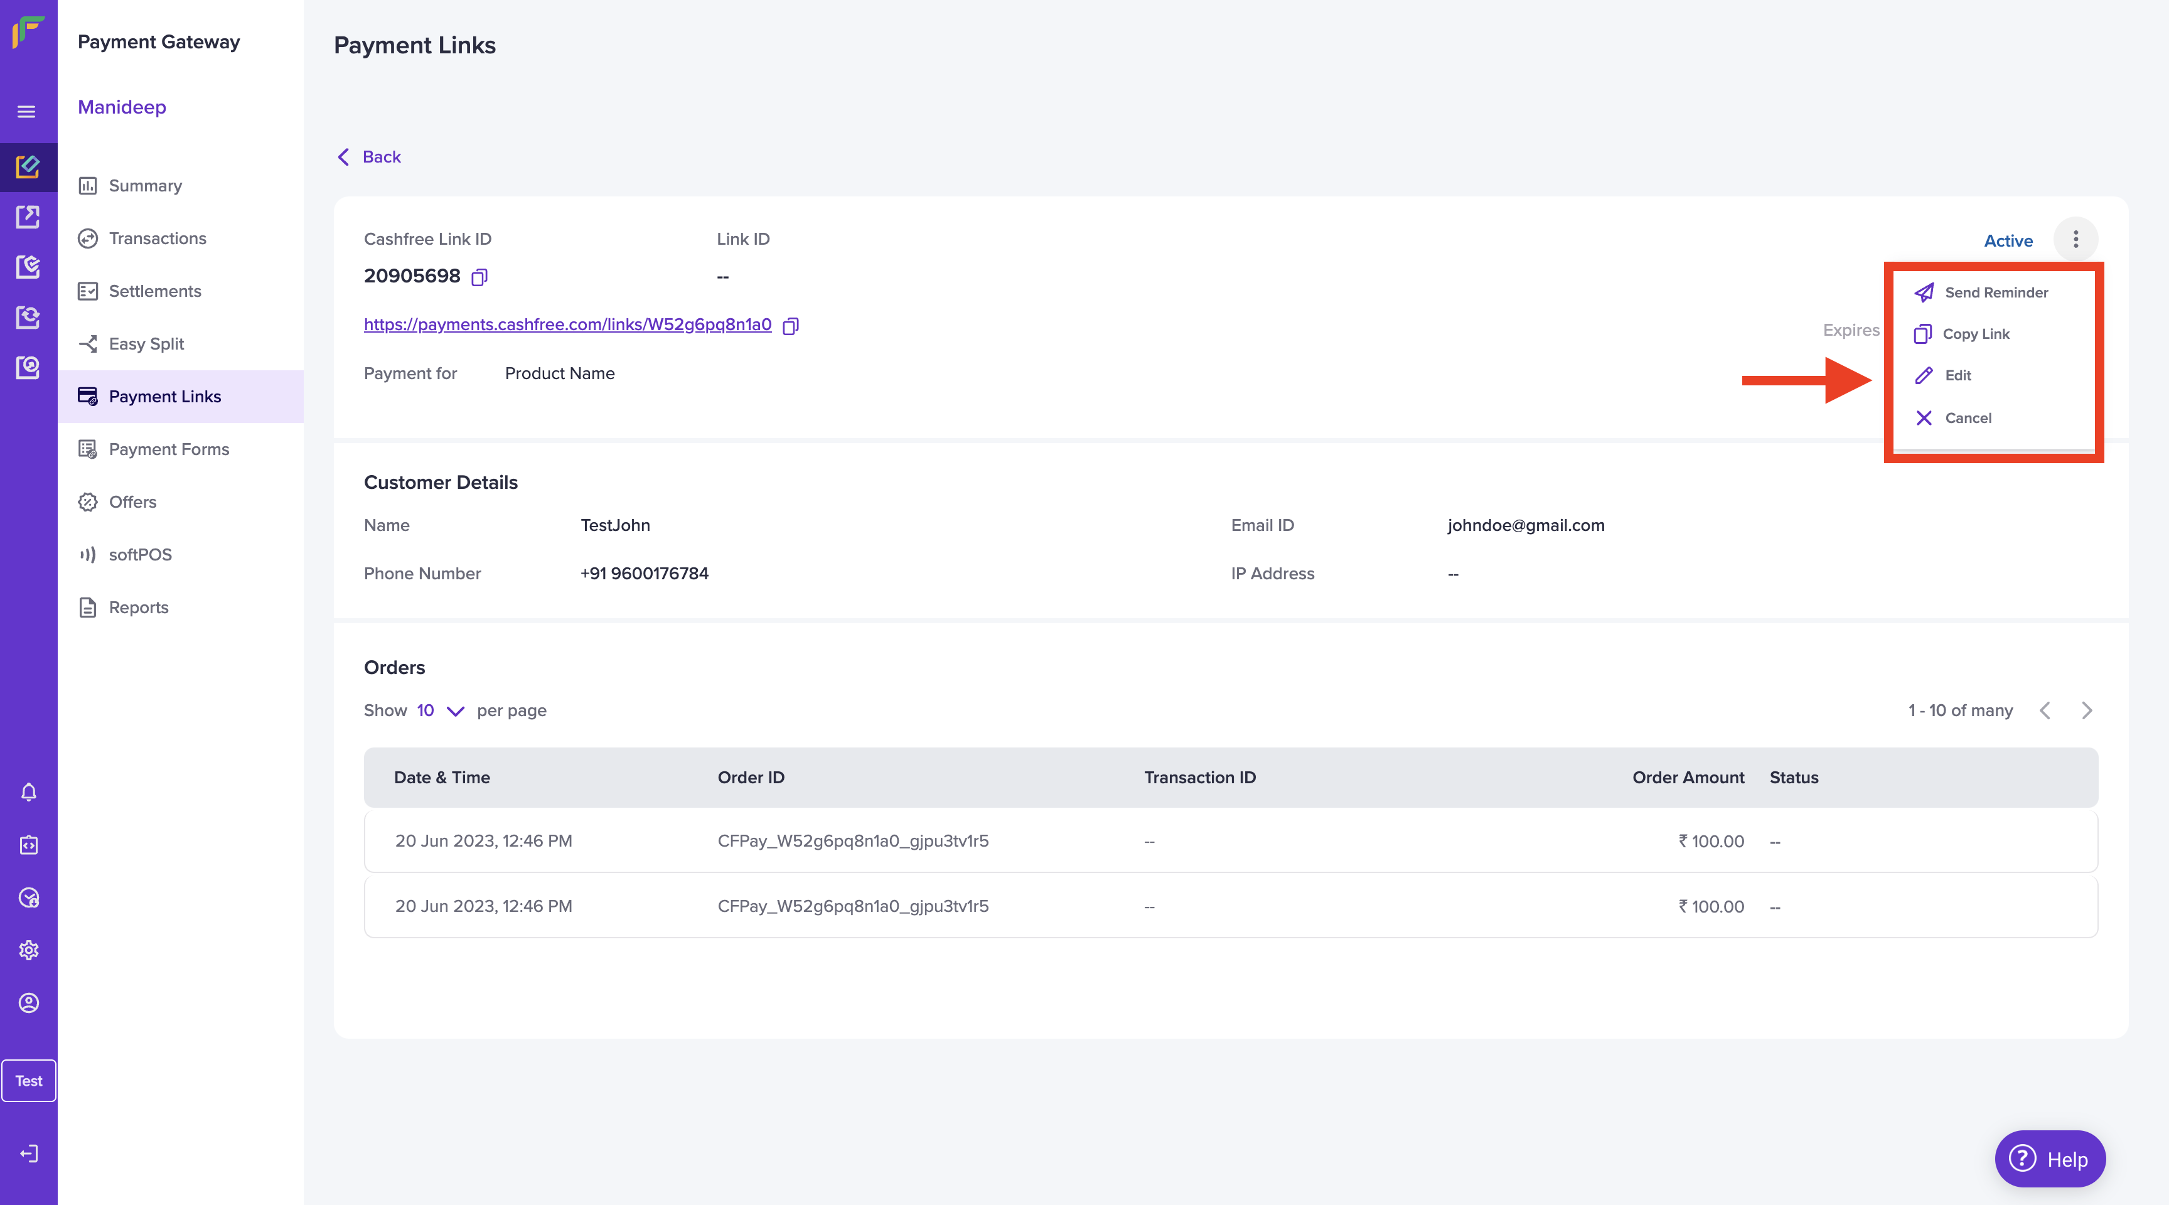Open the payments.cashfree.com link URL
The width and height of the screenshot is (2169, 1205).
pyautogui.click(x=567, y=324)
